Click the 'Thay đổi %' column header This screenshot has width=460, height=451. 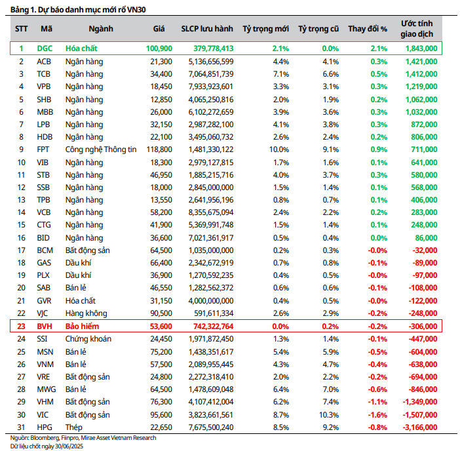coord(368,29)
